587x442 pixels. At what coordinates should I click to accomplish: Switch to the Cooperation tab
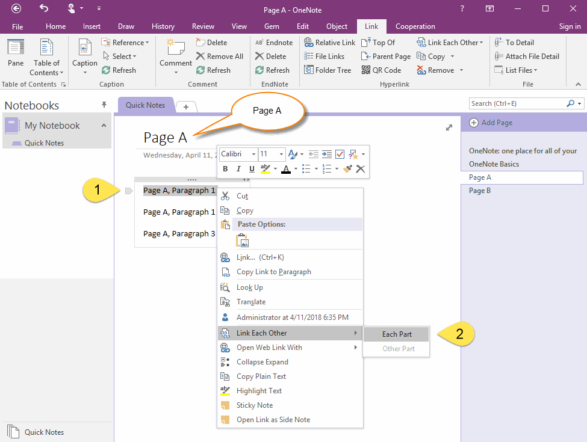(415, 26)
